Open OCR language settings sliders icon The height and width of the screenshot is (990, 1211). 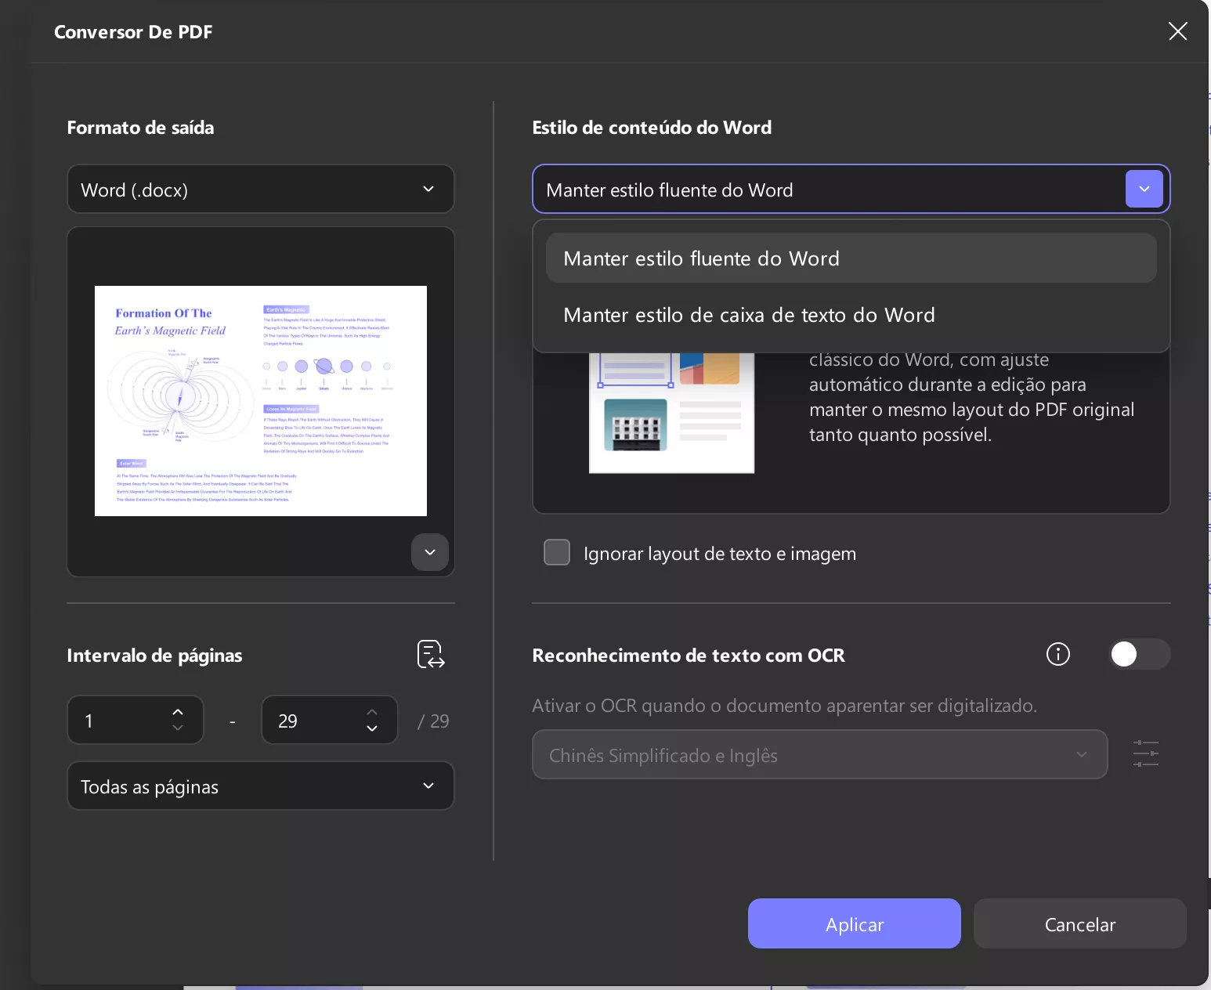[x=1145, y=753]
